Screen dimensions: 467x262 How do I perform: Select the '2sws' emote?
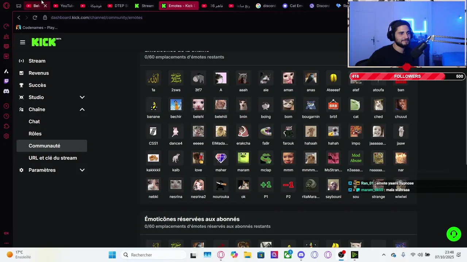point(176,78)
